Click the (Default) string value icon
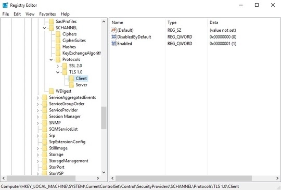This screenshot has height=190, width=281. tap(113, 30)
